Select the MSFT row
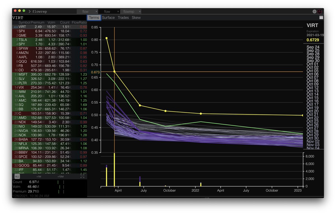Viewport: 336px width, 214px height. click(50, 74)
